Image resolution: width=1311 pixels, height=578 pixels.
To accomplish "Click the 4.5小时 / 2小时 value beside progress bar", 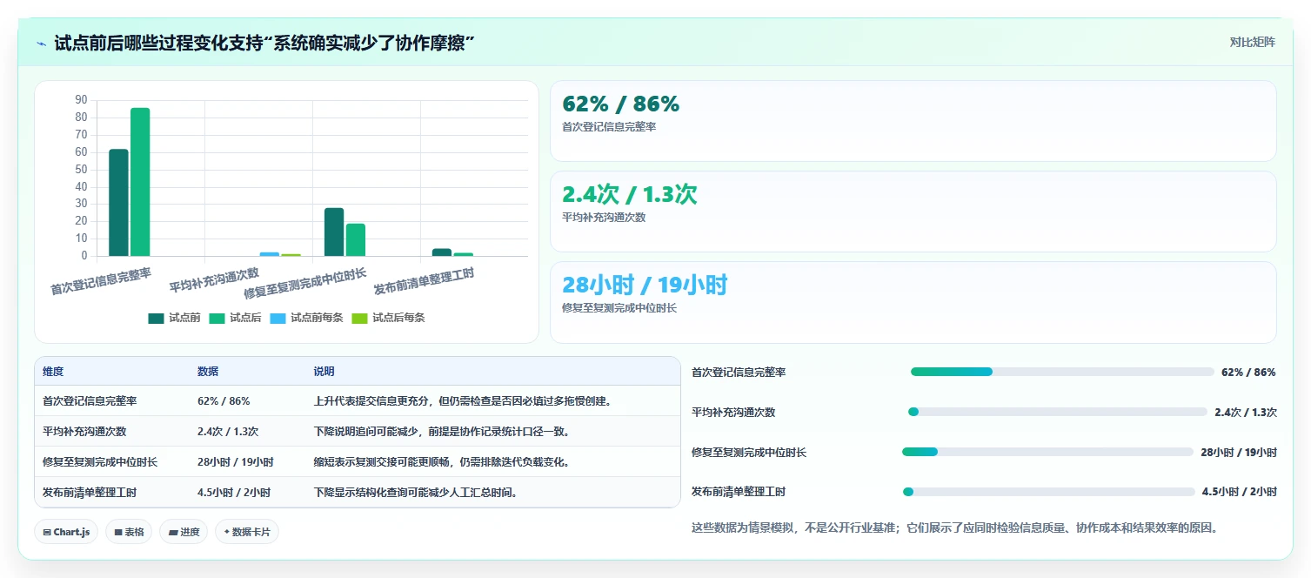I will [1240, 492].
